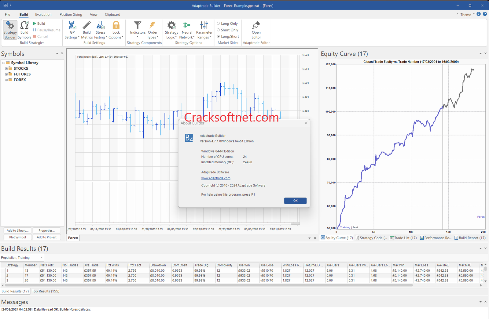
Task: Open the Performance Report tab
Action: pos(436,238)
